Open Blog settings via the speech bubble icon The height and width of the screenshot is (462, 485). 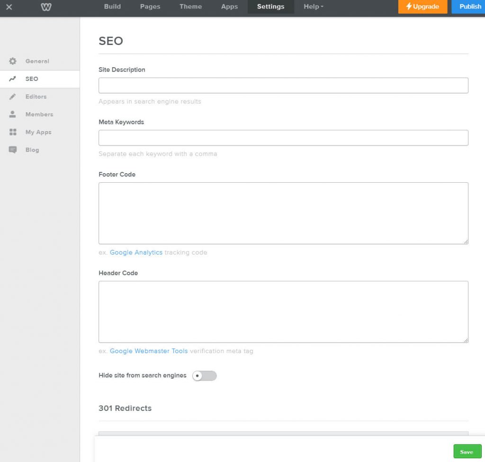pyautogui.click(x=14, y=150)
